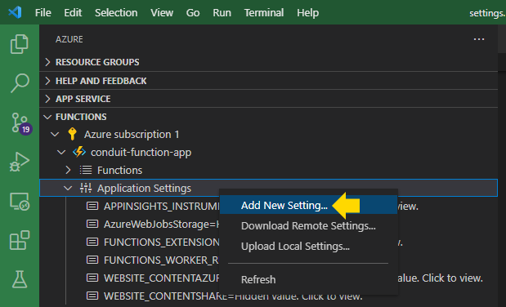Choose Add New Setting... from context menu

(308, 205)
